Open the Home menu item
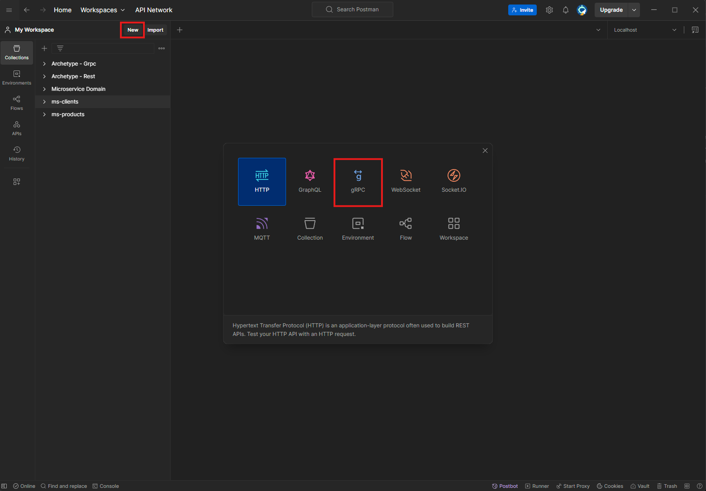Viewport: 706px width, 491px height. pyautogui.click(x=62, y=10)
